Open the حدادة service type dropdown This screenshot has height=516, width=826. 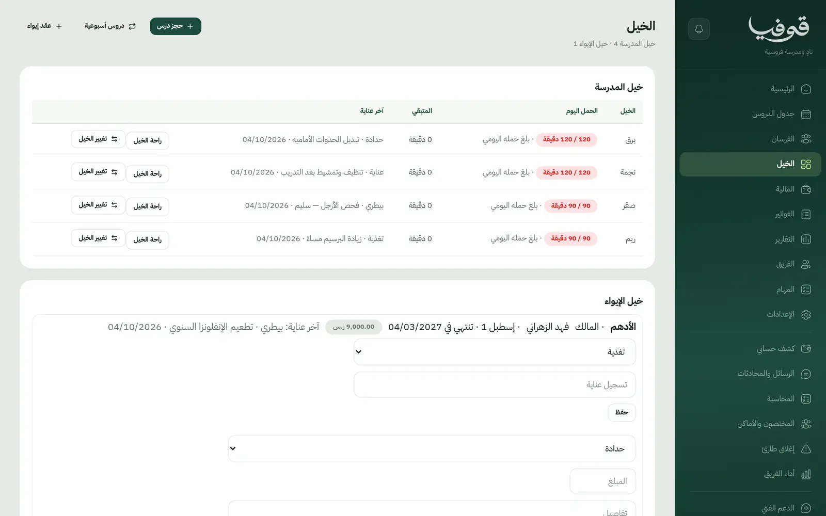[x=432, y=448]
